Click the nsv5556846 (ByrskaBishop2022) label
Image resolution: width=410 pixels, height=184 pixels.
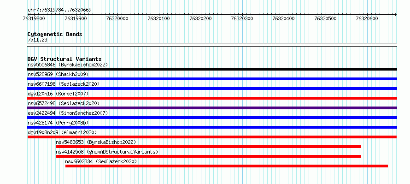(x=68, y=65)
